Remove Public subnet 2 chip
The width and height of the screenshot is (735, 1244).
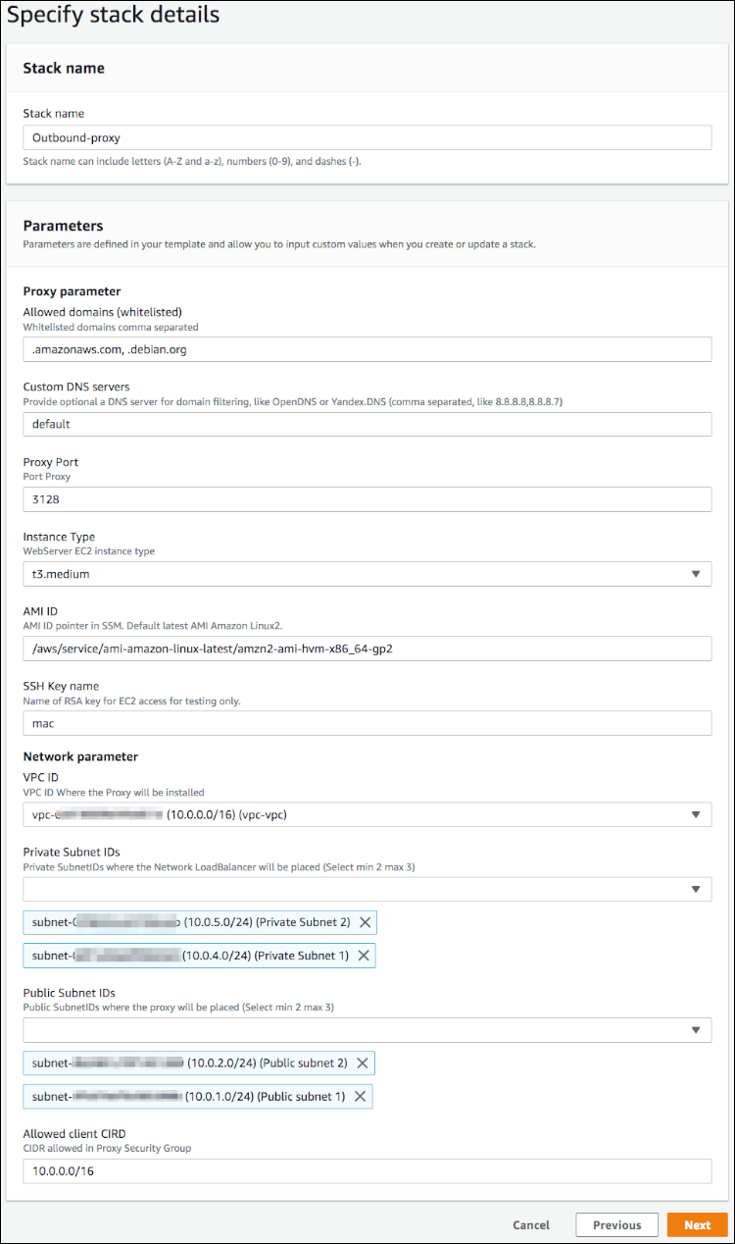point(365,1063)
